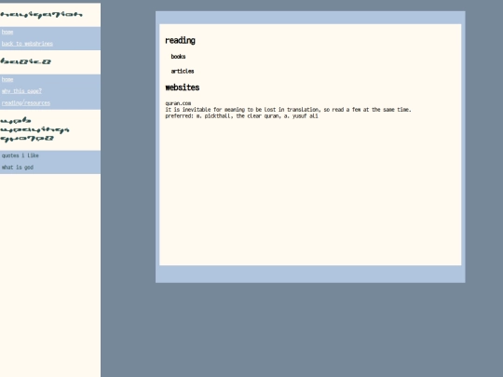
Task: Click the 'websites' heading
Action: [x=183, y=88]
